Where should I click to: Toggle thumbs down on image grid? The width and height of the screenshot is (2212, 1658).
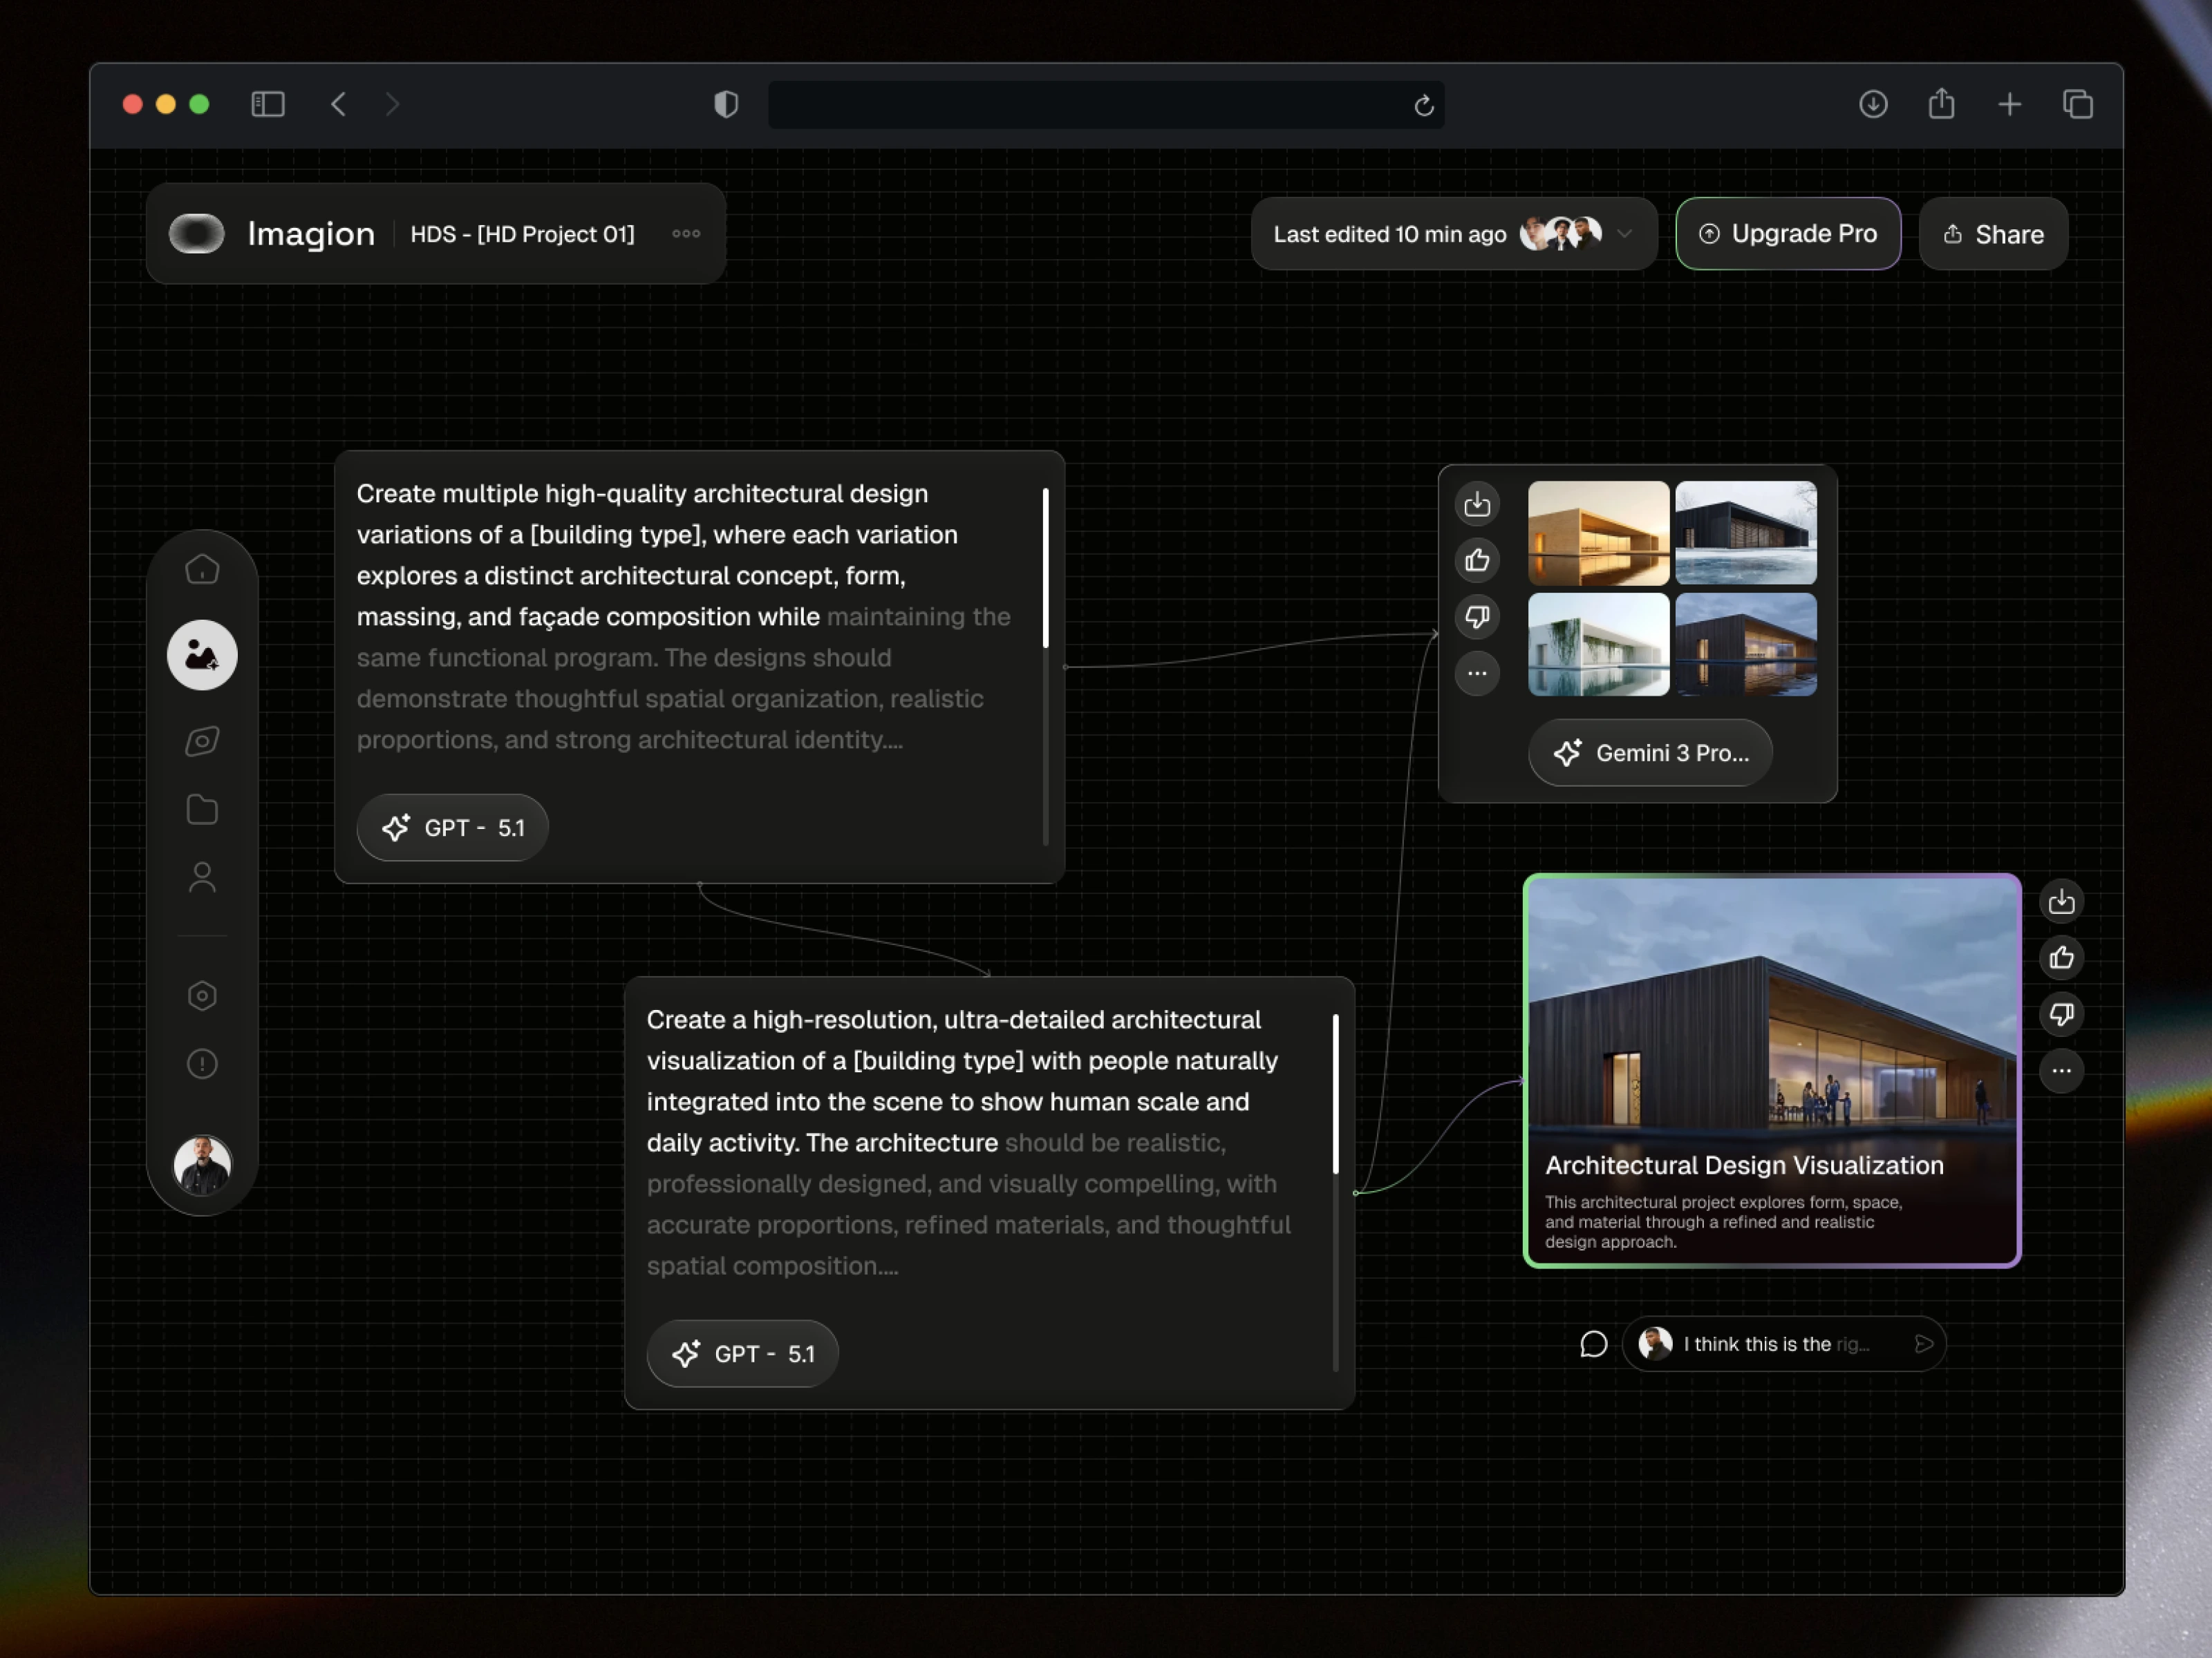click(1477, 617)
